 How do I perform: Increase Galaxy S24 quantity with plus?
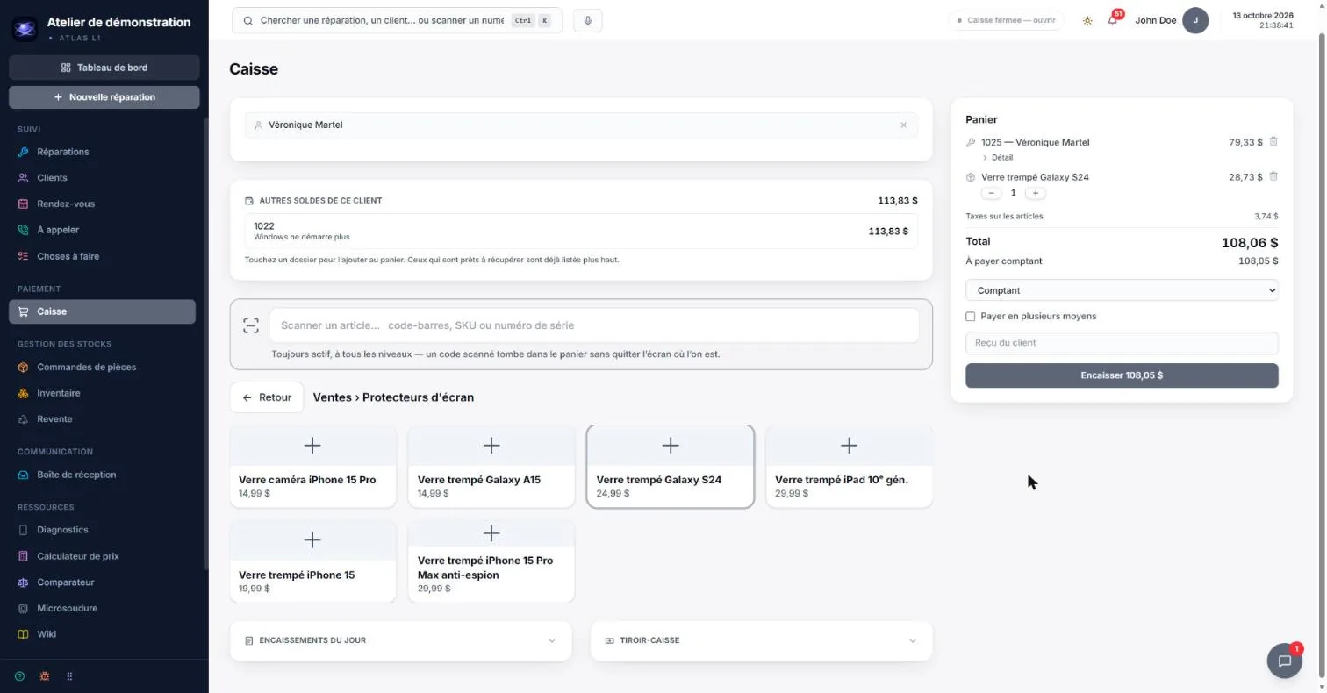1035,193
